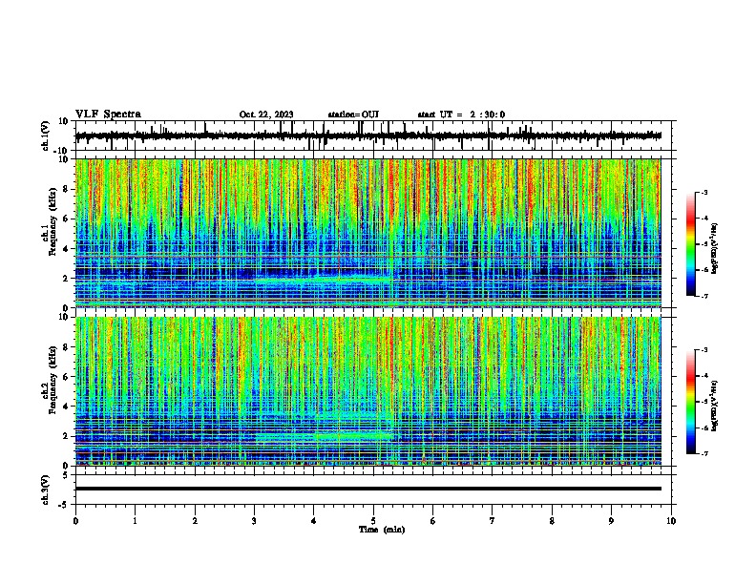Click the ch.2 "Frequency (kHz)" axis label
This screenshot has height=584, width=756.
pyautogui.click(x=52, y=380)
